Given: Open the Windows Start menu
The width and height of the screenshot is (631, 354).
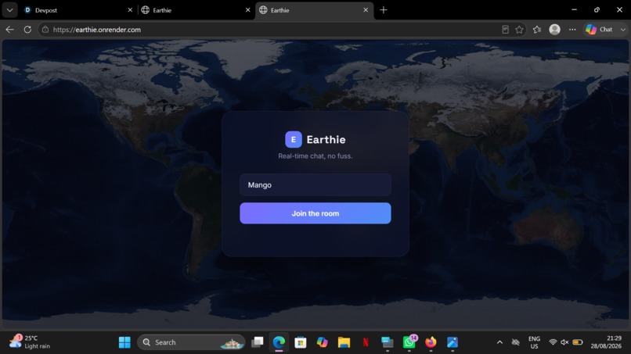Looking at the screenshot, I should click(124, 342).
